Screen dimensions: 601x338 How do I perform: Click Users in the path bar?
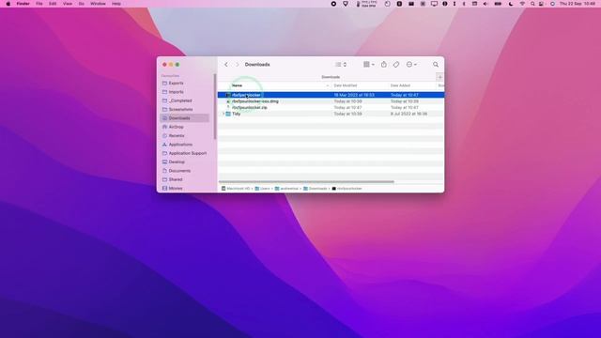click(263, 189)
